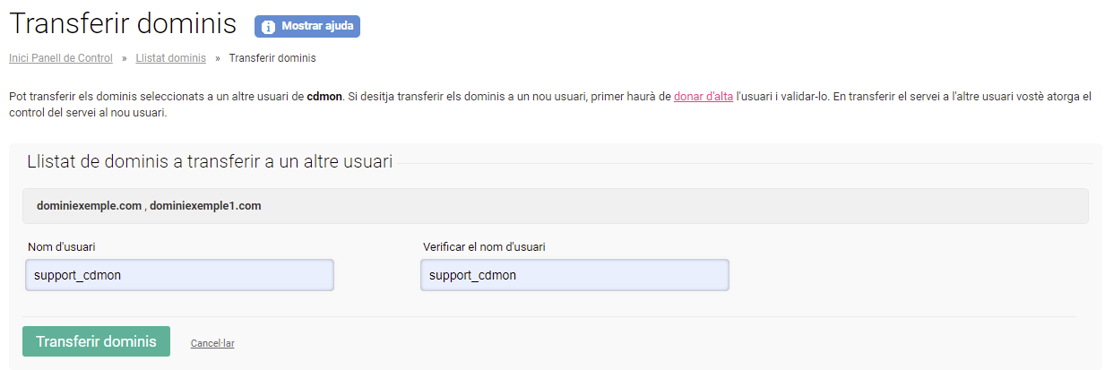Click the Llistat de dominis section heading
Image resolution: width=1105 pixels, height=370 pixels.
pos(210,162)
